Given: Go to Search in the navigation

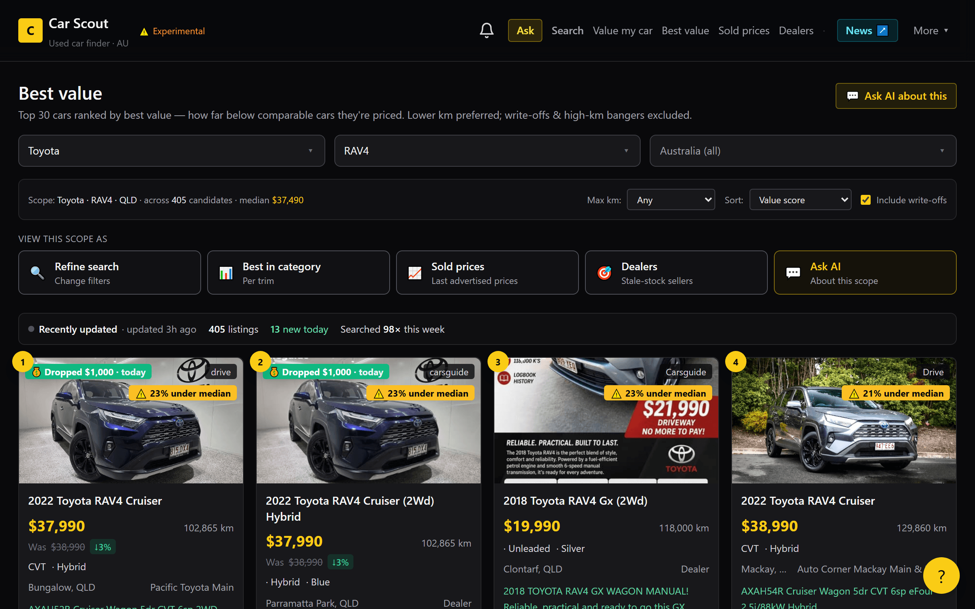Looking at the screenshot, I should tap(567, 30).
